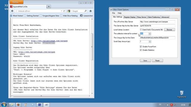The height and width of the screenshot is (107, 191).
Task: Click collection interval value field
Action: tap(144, 34)
